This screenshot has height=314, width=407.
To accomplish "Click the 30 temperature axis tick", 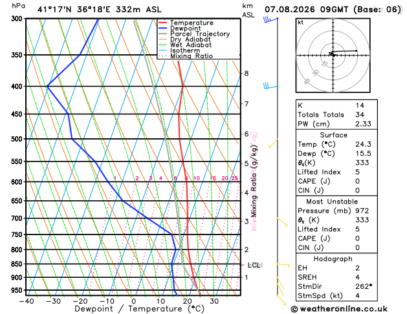I will (214, 301).
